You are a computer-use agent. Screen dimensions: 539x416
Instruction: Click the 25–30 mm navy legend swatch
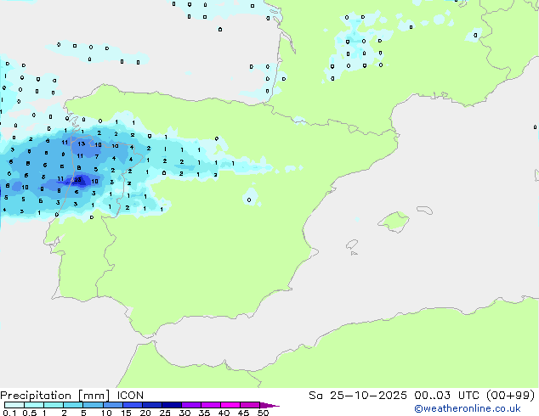coord(172,405)
